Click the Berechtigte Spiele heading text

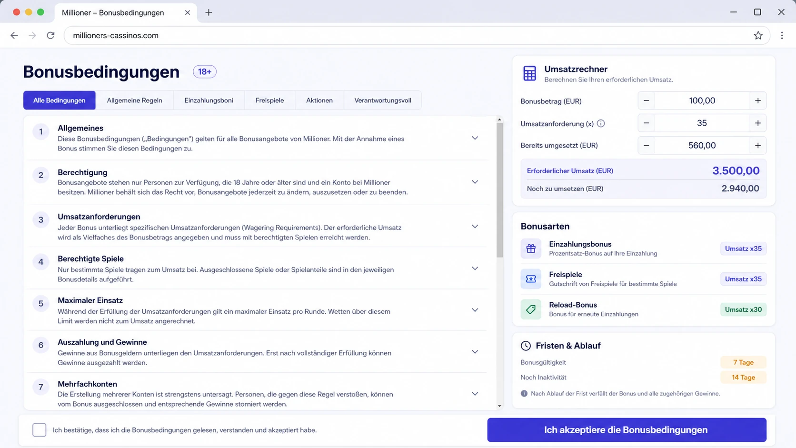(90, 259)
